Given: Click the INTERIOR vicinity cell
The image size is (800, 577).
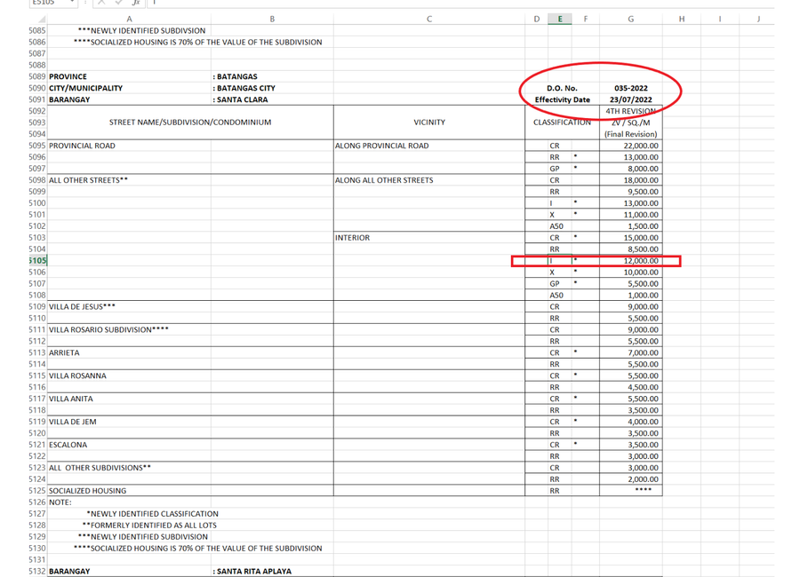Looking at the screenshot, I should pyautogui.click(x=429, y=238).
